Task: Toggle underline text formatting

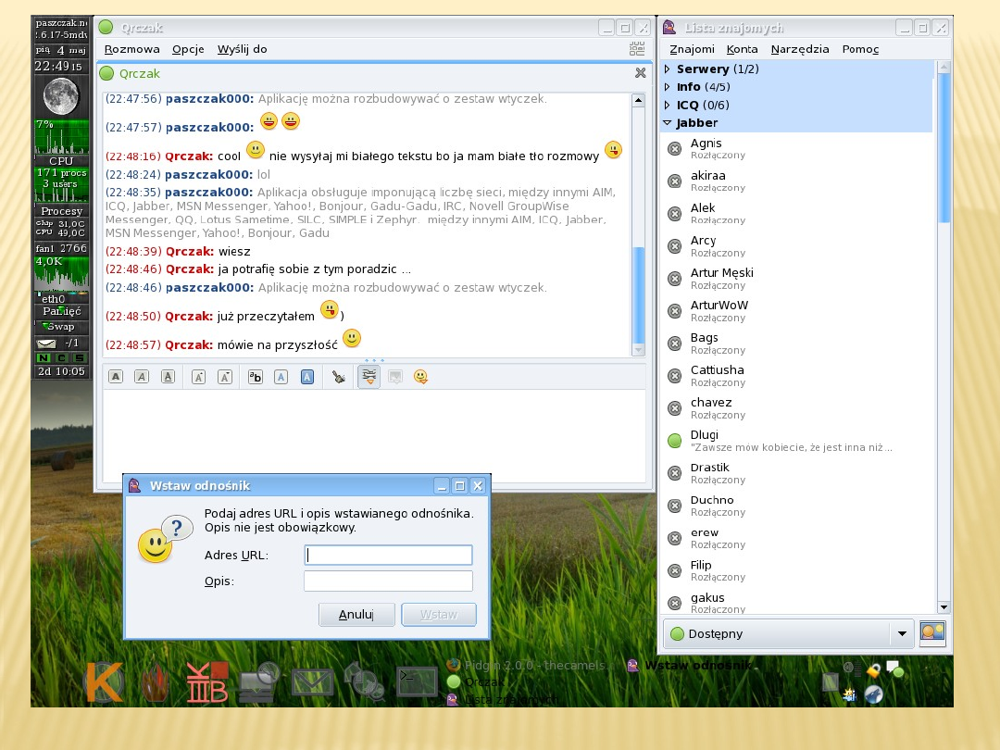Action: [x=168, y=377]
